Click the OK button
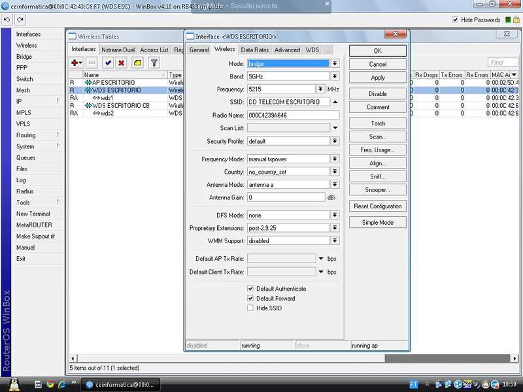Image resolution: width=523 pixels, height=392 pixels. click(x=378, y=51)
